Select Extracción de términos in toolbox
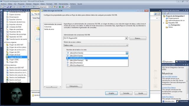This screenshot has height=106, width=189. pos(17,22)
